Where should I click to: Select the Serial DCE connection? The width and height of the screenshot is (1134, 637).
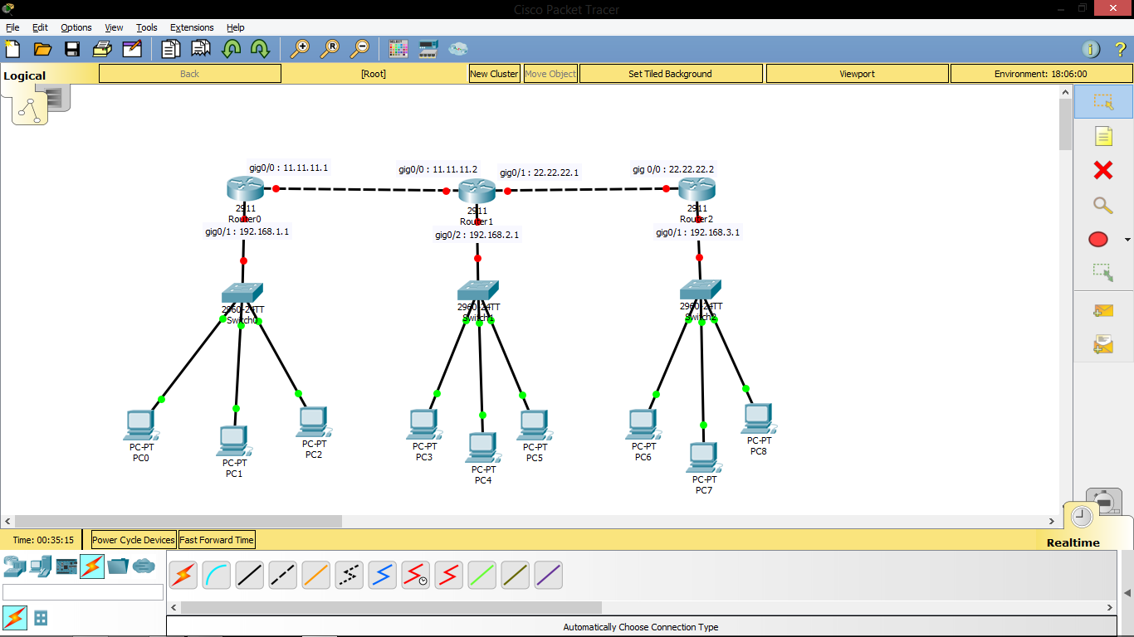click(x=415, y=575)
